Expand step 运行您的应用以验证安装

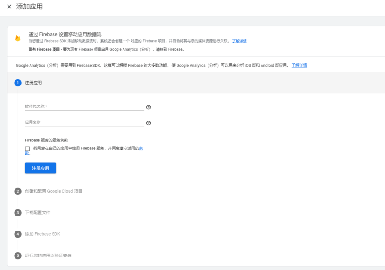(x=48, y=255)
